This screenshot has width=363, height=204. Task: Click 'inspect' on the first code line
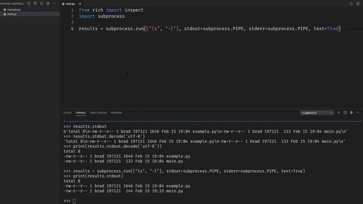(134, 10)
